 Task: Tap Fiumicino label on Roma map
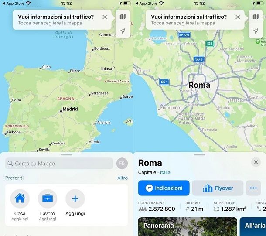click(x=170, y=108)
